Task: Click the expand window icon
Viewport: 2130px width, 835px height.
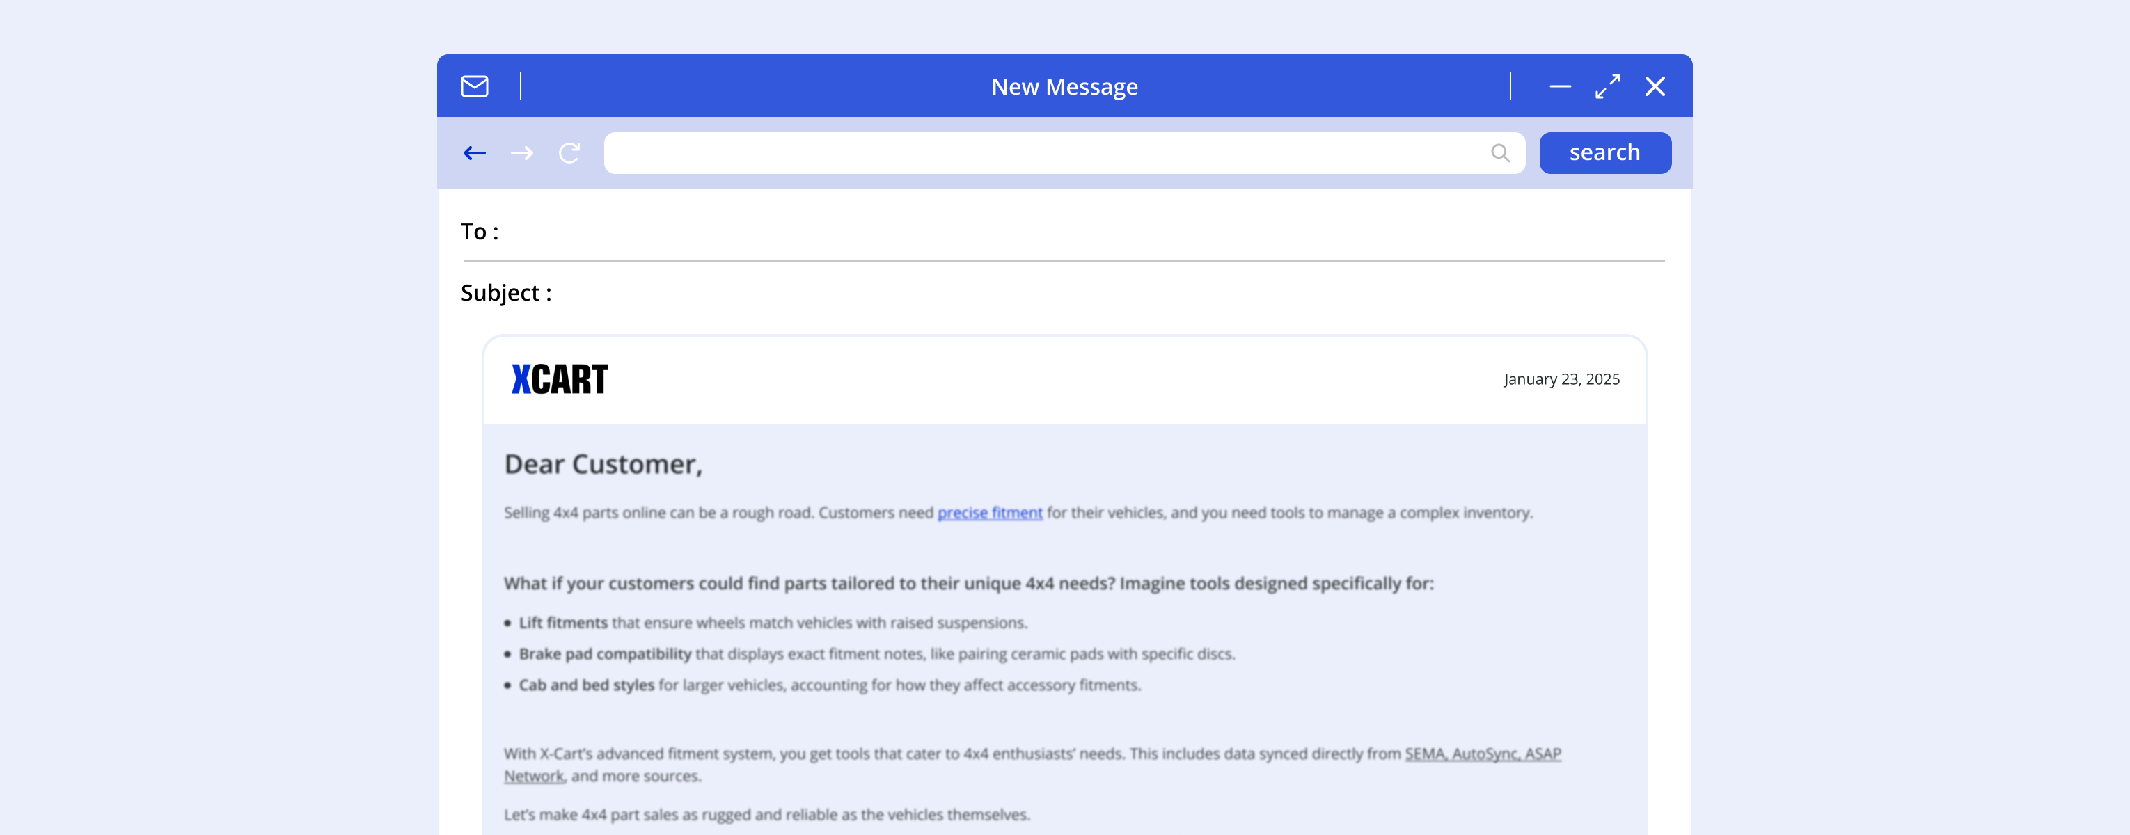Action: pos(1607,85)
